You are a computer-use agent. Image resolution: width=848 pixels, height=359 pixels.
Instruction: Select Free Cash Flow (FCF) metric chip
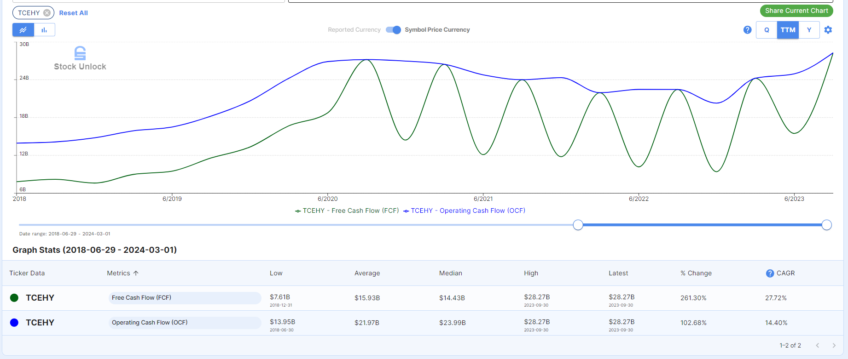pyautogui.click(x=185, y=298)
